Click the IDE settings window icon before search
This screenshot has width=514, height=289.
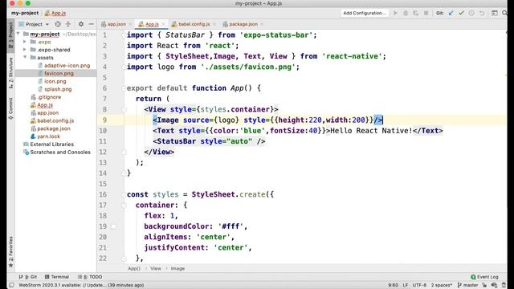point(495,13)
